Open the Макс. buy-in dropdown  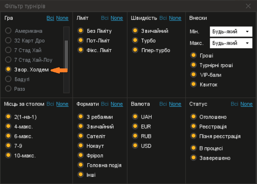click(x=231, y=43)
